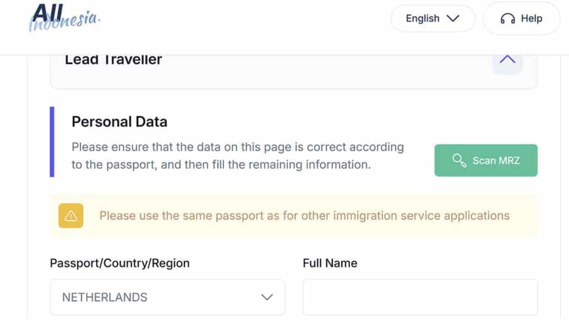569x320 pixels.
Task: Click the passport warning notice text
Action: pos(305,216)
